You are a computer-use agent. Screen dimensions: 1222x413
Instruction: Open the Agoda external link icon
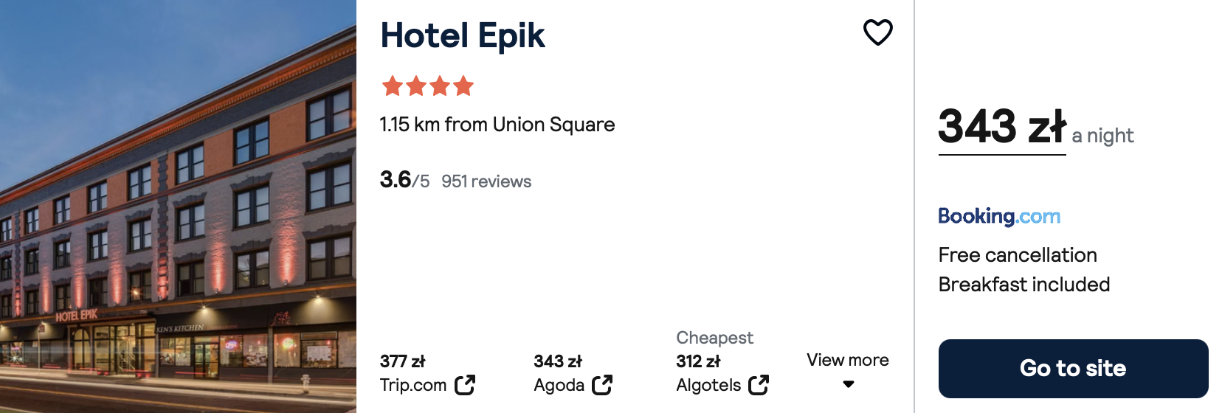point(602,385)
